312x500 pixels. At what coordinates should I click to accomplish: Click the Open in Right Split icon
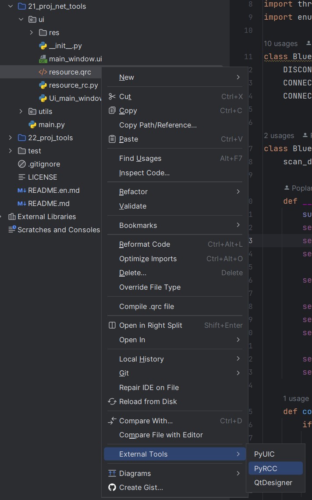(112, 325)
